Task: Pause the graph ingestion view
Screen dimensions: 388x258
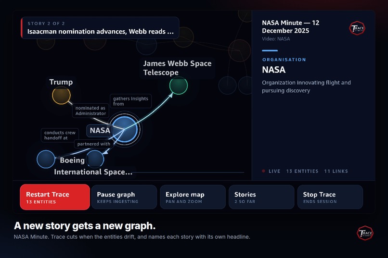Action: tap(124, 197)
